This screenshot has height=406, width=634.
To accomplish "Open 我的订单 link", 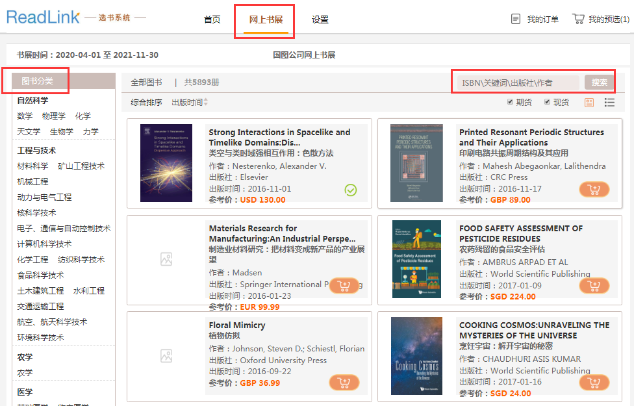I will [x=543, y=19].
